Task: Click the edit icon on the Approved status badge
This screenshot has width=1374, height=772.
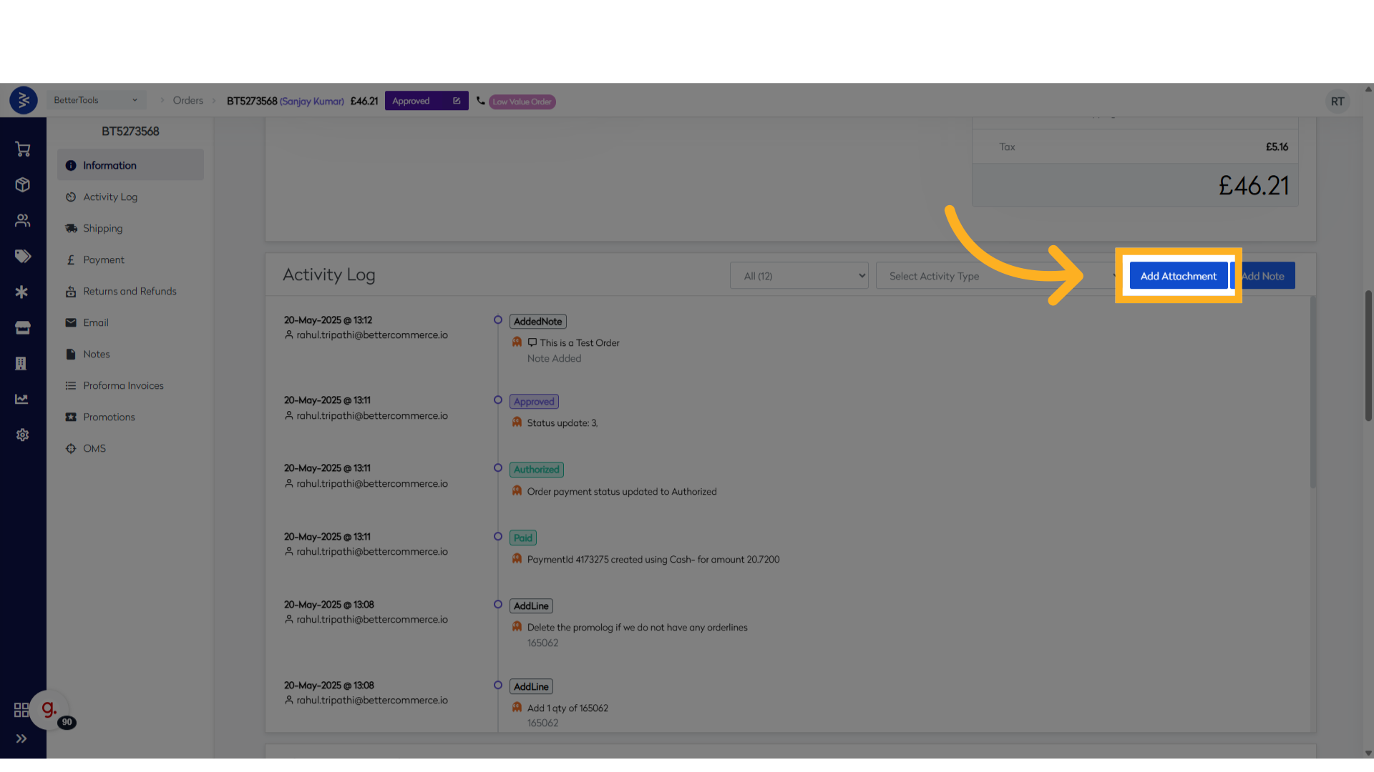Action: [x=457, y=101]
